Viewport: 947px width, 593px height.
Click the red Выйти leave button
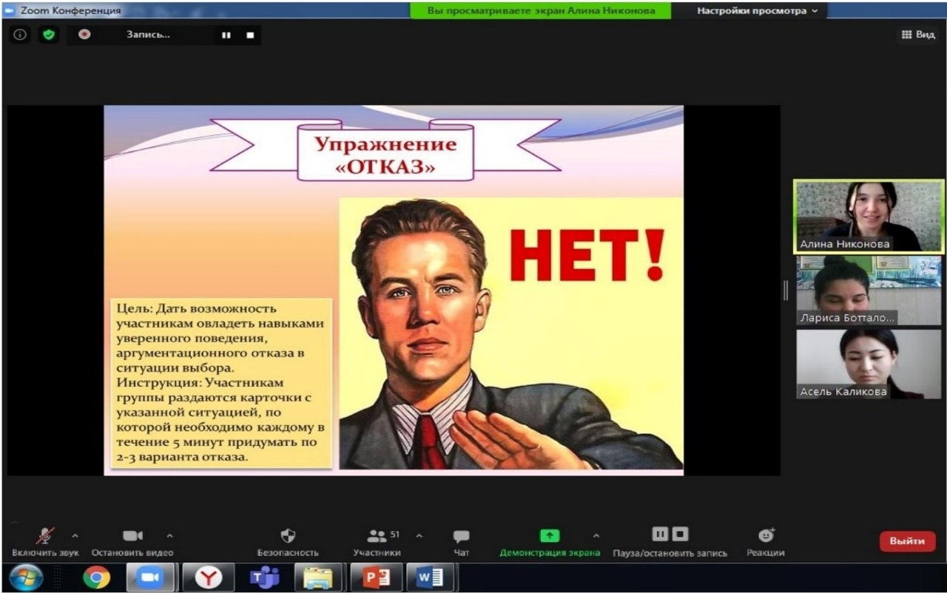pyautogui.click(x=907, y=541)
